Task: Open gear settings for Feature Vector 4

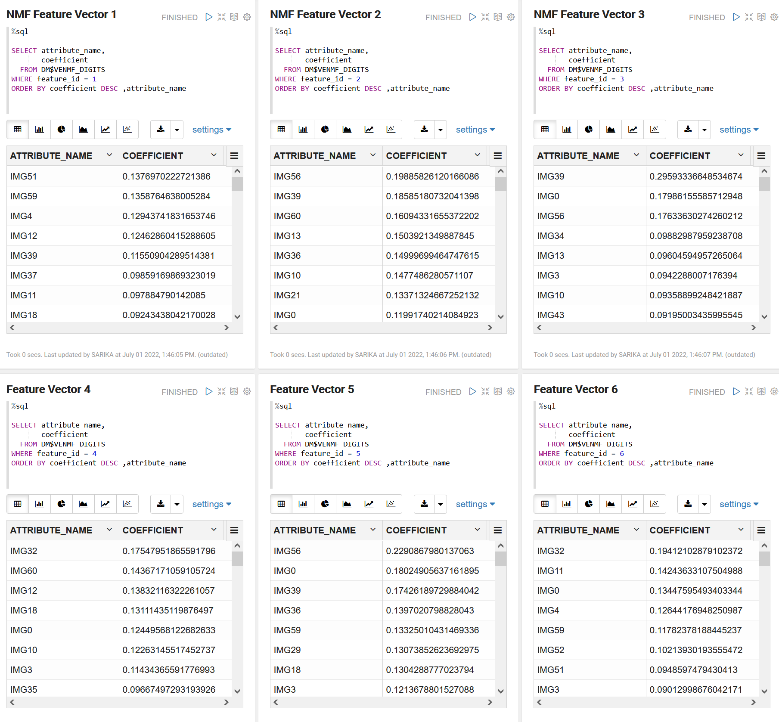Action: (x=247, y=391)
